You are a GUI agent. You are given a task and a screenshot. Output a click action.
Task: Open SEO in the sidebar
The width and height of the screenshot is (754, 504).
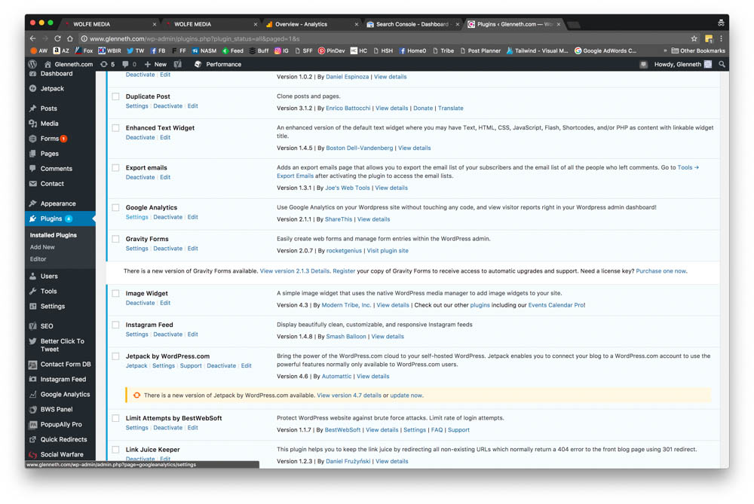click(47, 326)
